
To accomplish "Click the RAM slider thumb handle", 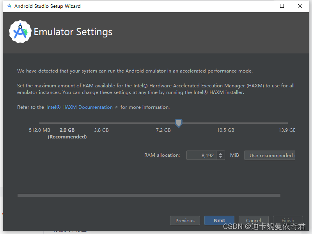I will [179, 123].
